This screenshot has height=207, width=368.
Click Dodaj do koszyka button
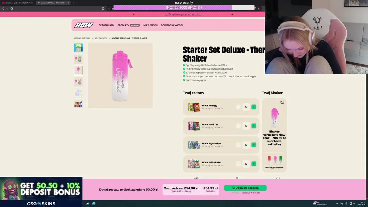245,188
